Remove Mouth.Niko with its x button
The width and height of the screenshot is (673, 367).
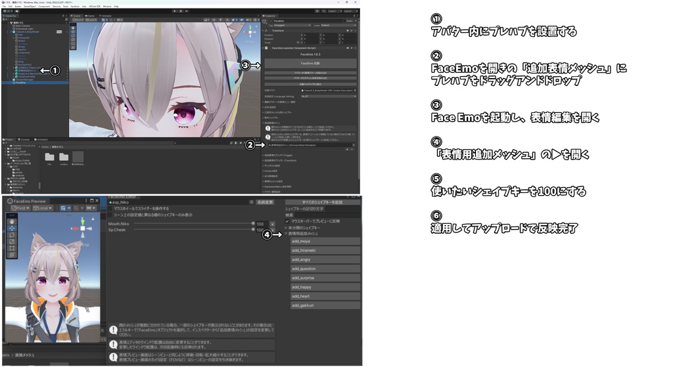point(272,225)
